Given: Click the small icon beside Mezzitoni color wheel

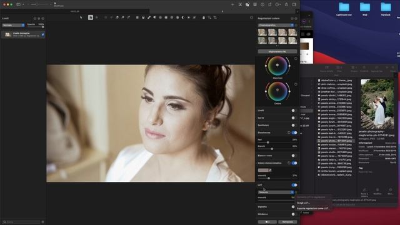Looking at the screenshot, I should tap(296, 59).
